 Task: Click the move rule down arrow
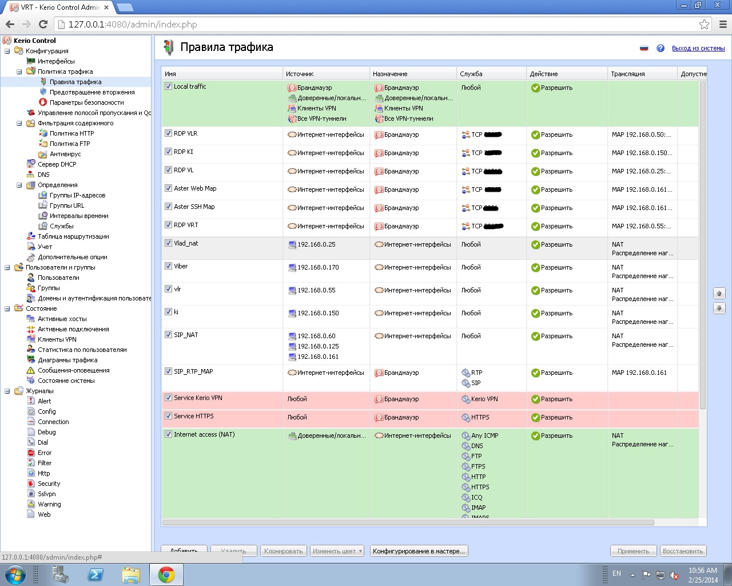(719, 308)
